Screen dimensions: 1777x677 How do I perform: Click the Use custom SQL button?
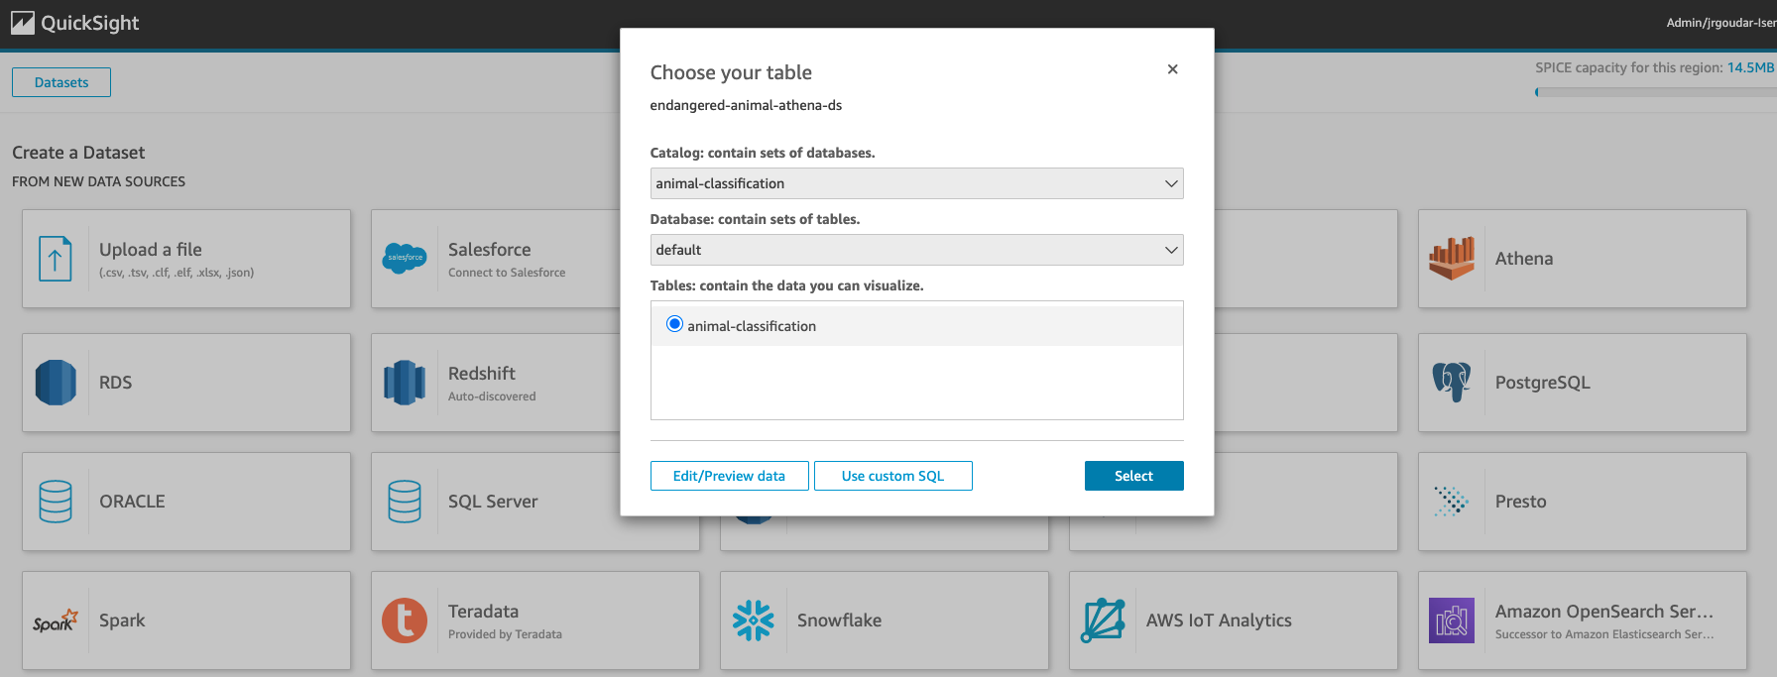click(x=893, y=476)
